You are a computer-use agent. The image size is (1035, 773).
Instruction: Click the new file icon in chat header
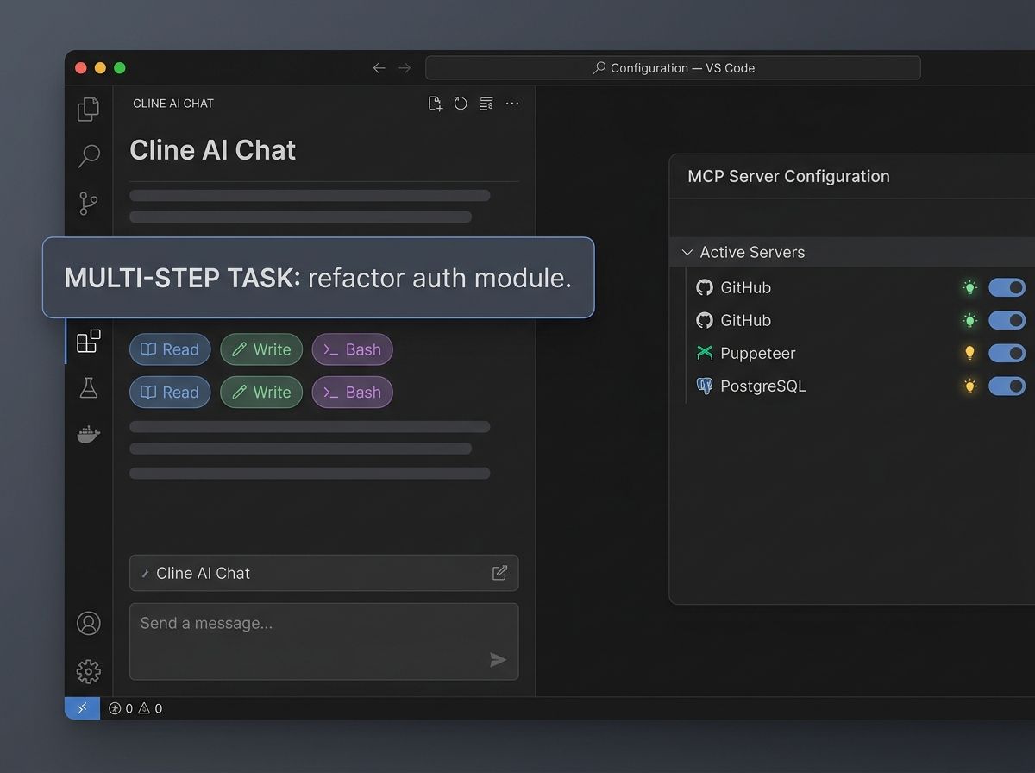[436, 104]
